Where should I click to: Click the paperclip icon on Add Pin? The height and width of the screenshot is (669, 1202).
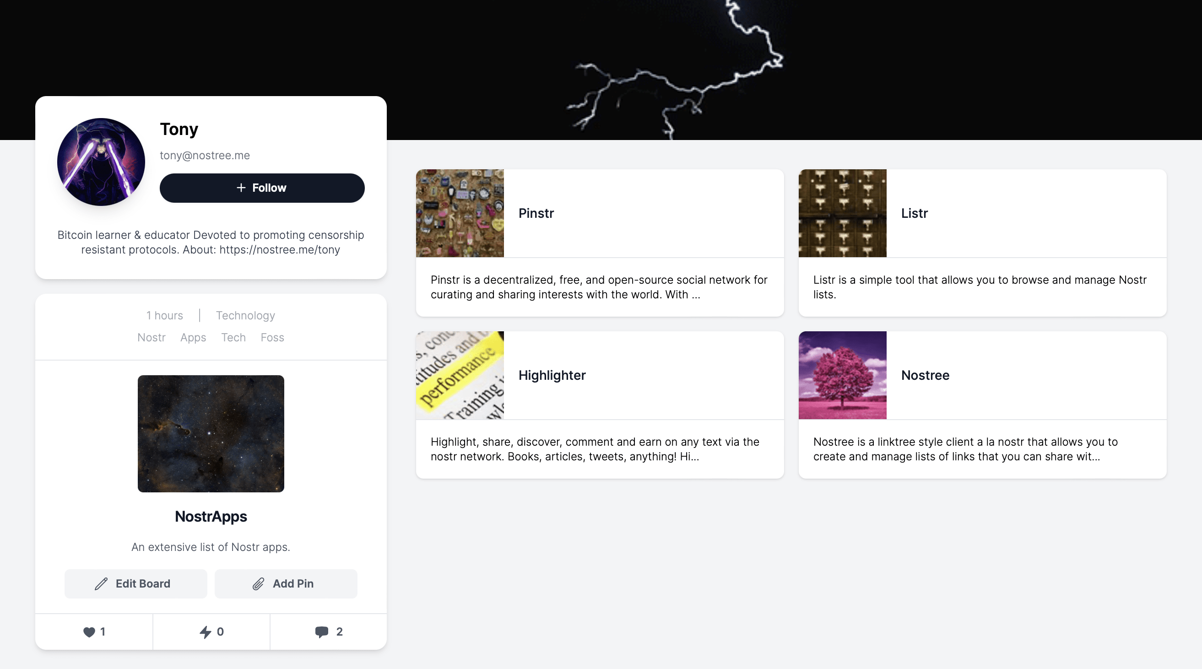(x=259, y=583)
